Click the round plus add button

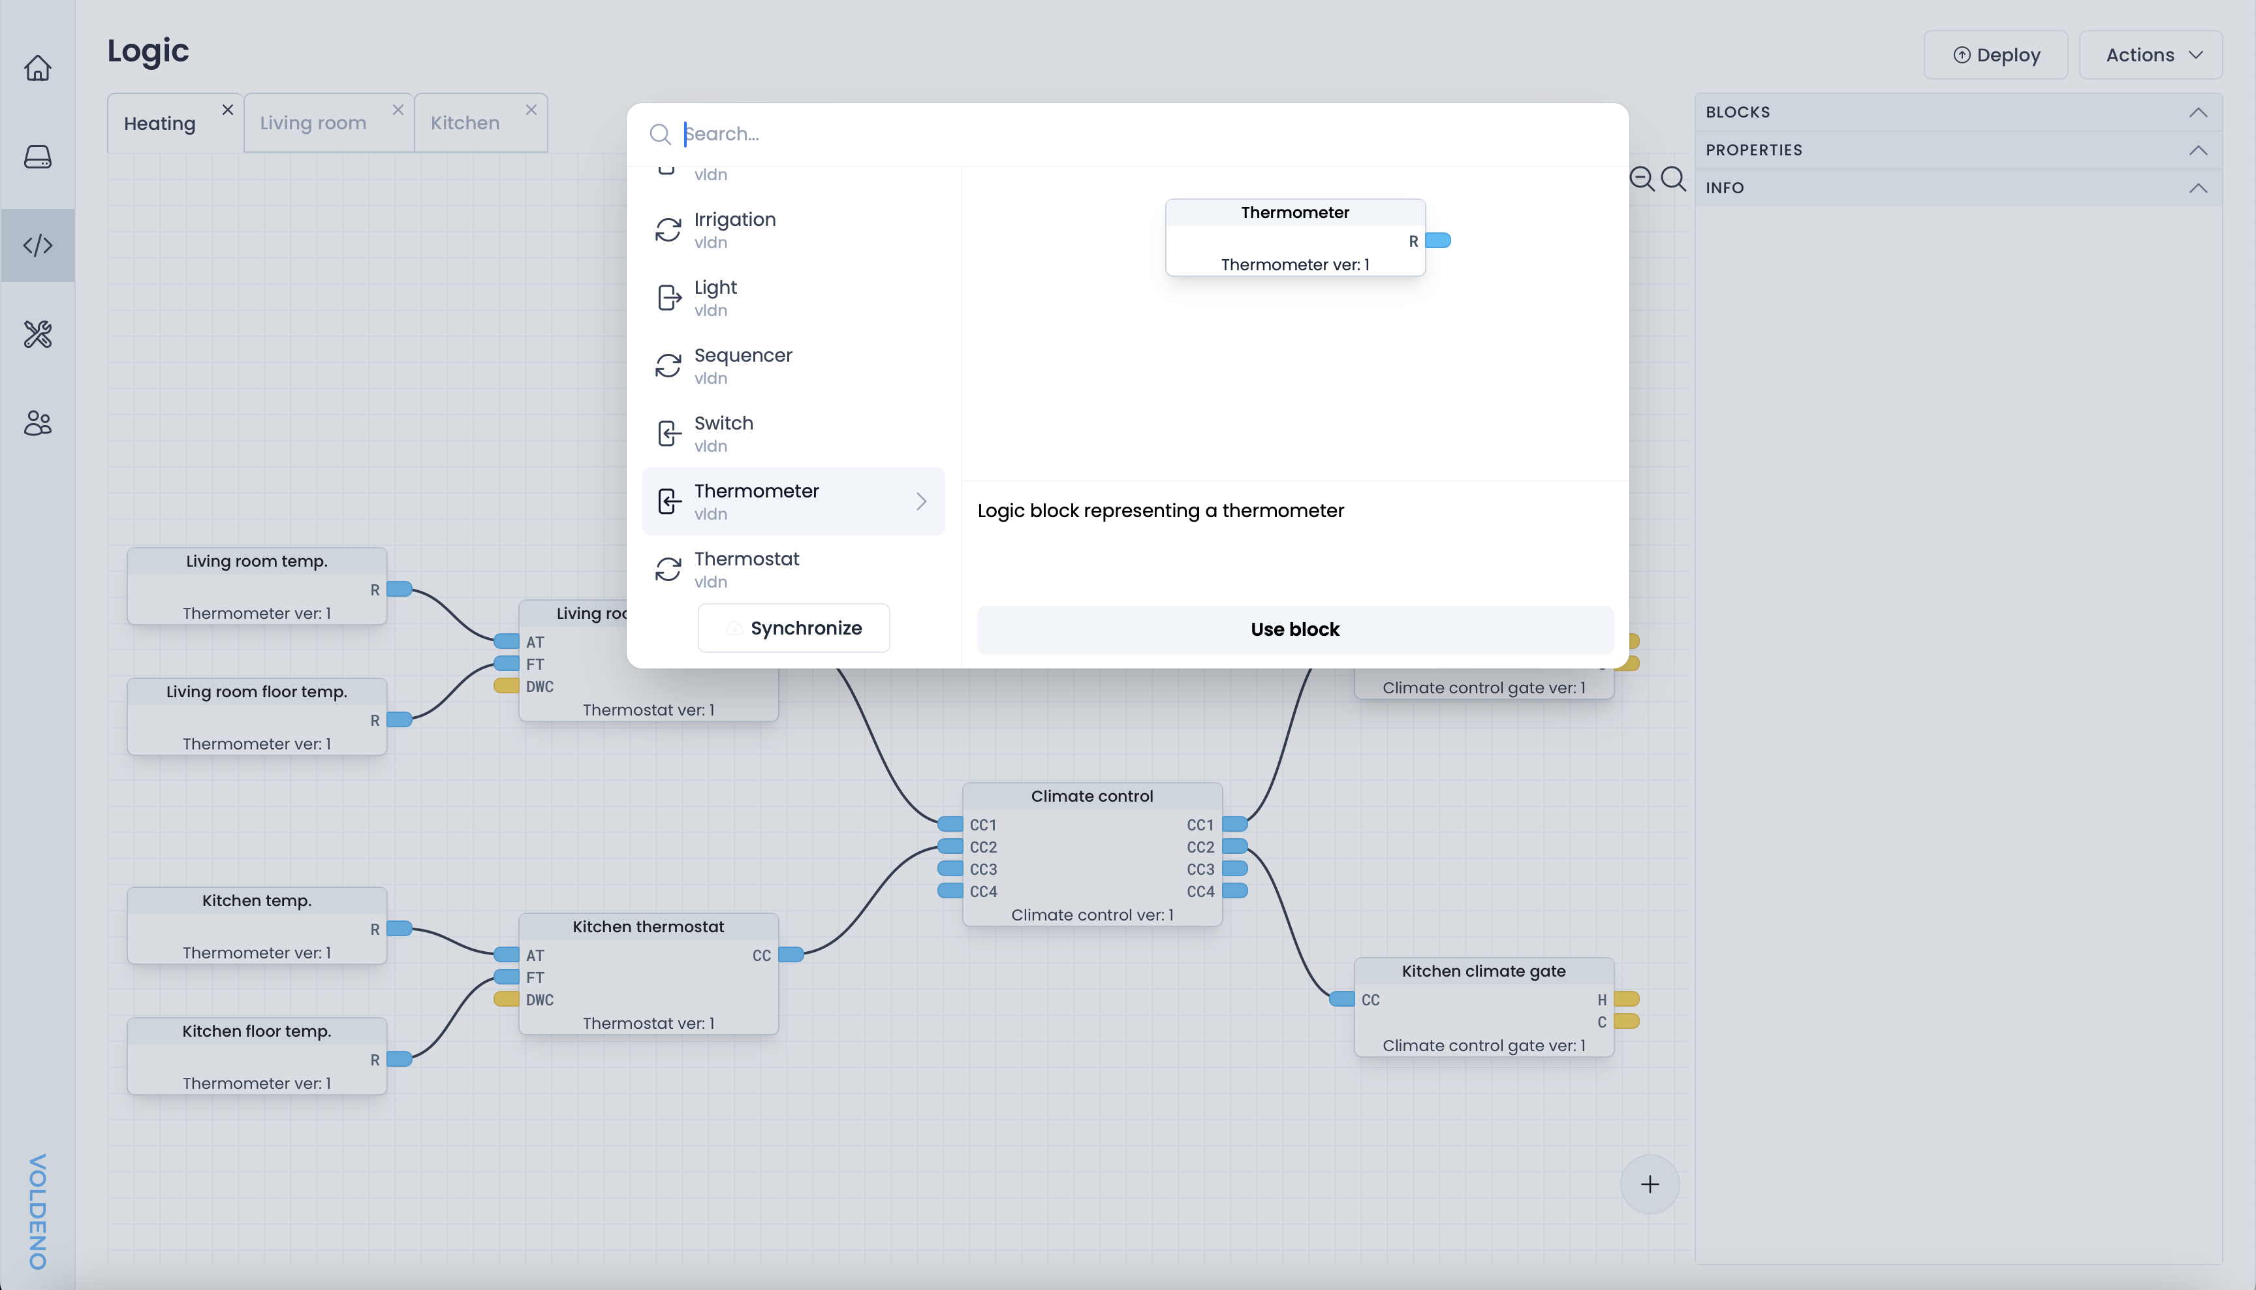1650,1184
